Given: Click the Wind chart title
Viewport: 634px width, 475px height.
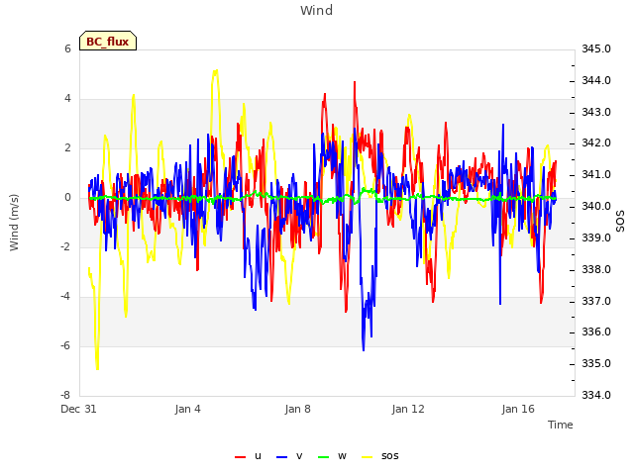Looking at the screenshot, I should pyautogui.click(x=317, y=10).
